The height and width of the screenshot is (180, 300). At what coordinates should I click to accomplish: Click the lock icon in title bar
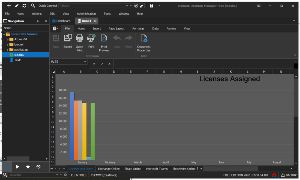coord(151,6)
